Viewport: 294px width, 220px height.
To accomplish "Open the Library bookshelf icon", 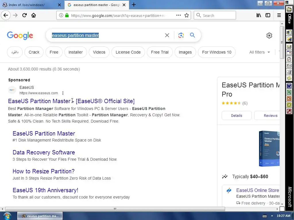I will 259,15.
